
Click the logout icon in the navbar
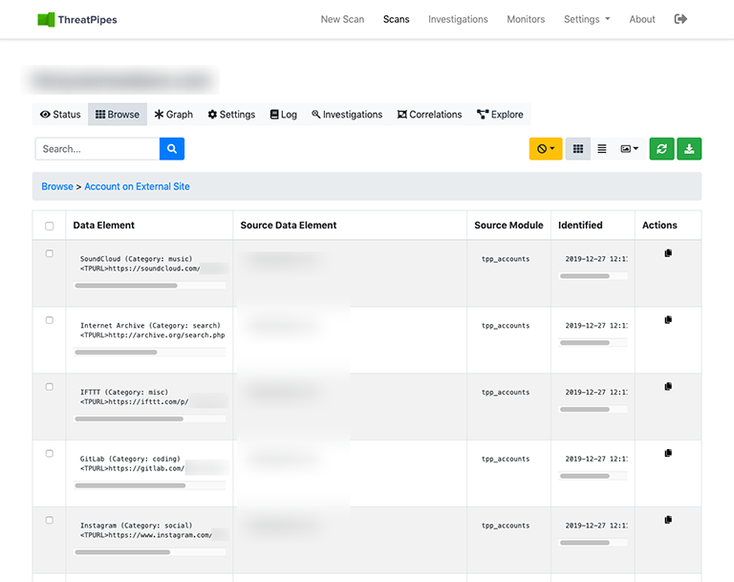tap(680, 19)
